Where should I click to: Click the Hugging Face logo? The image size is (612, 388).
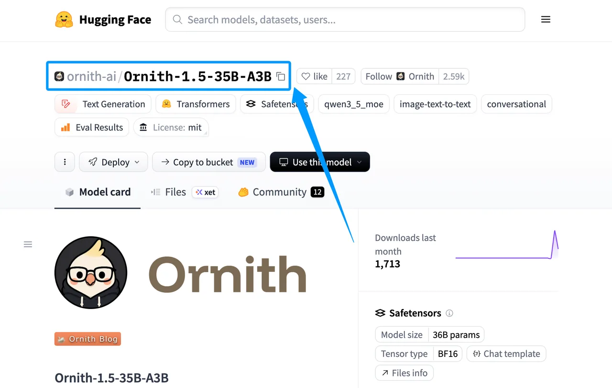click(x=103, y=20)
